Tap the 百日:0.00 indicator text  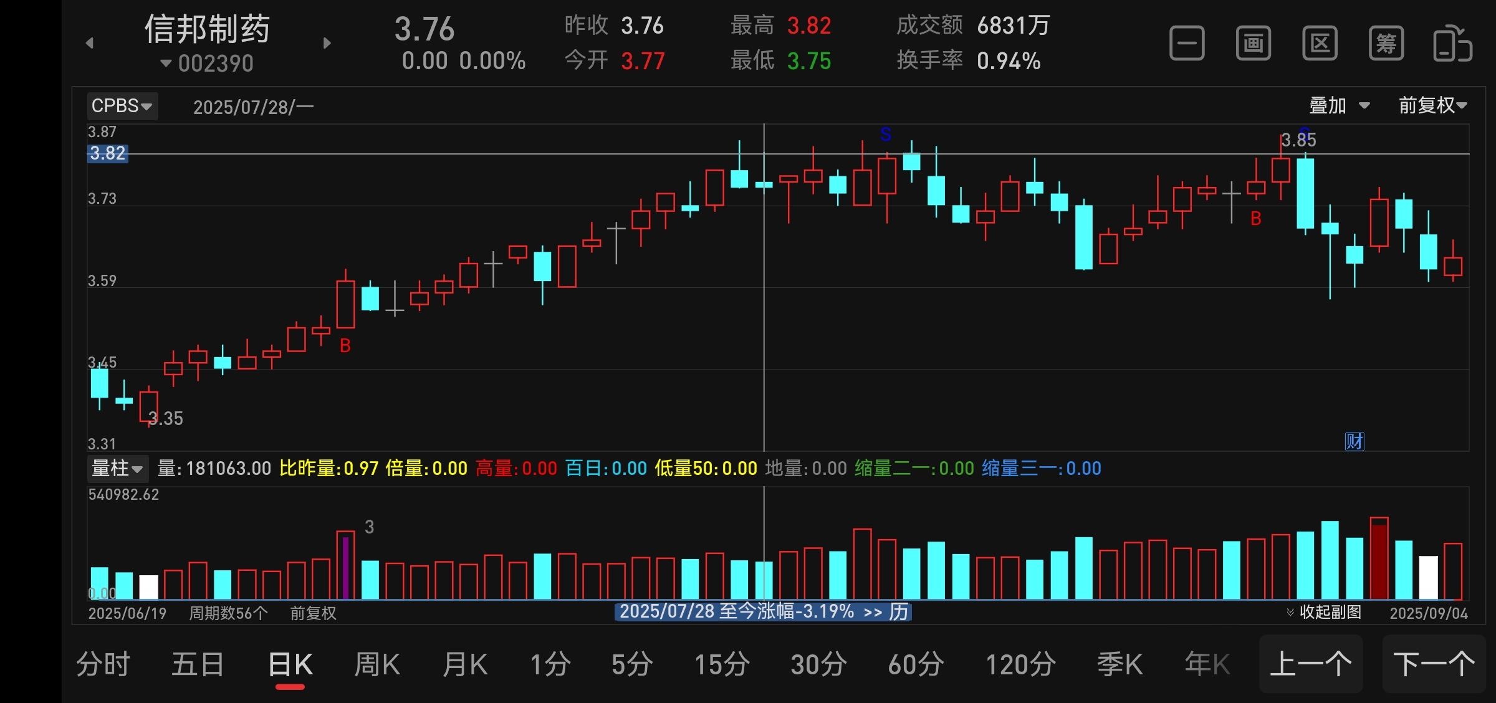pyautogui.click(x=606, y=468)
